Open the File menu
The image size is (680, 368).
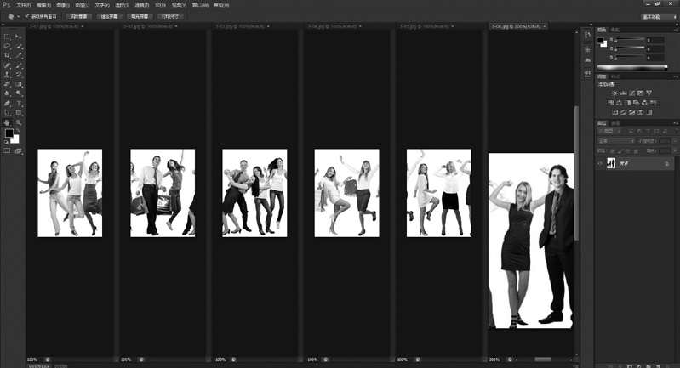[x=24, y=5]
